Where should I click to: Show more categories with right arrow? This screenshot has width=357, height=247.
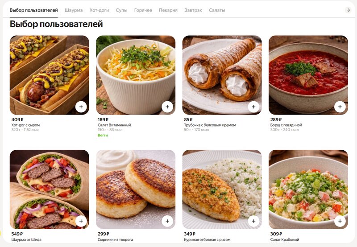348,10
